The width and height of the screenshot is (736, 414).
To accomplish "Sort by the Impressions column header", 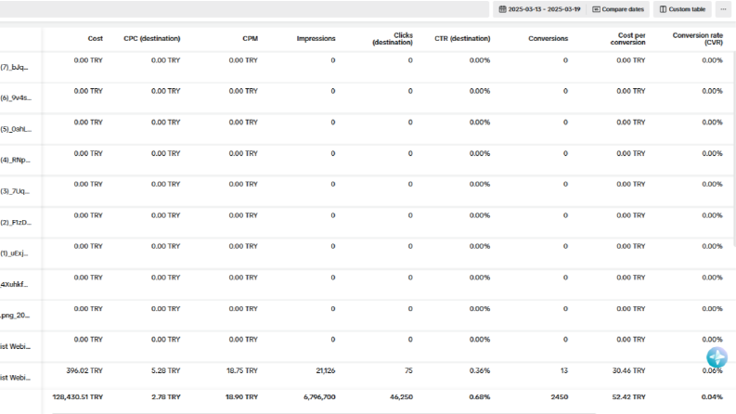I will (x=316, y=38).
